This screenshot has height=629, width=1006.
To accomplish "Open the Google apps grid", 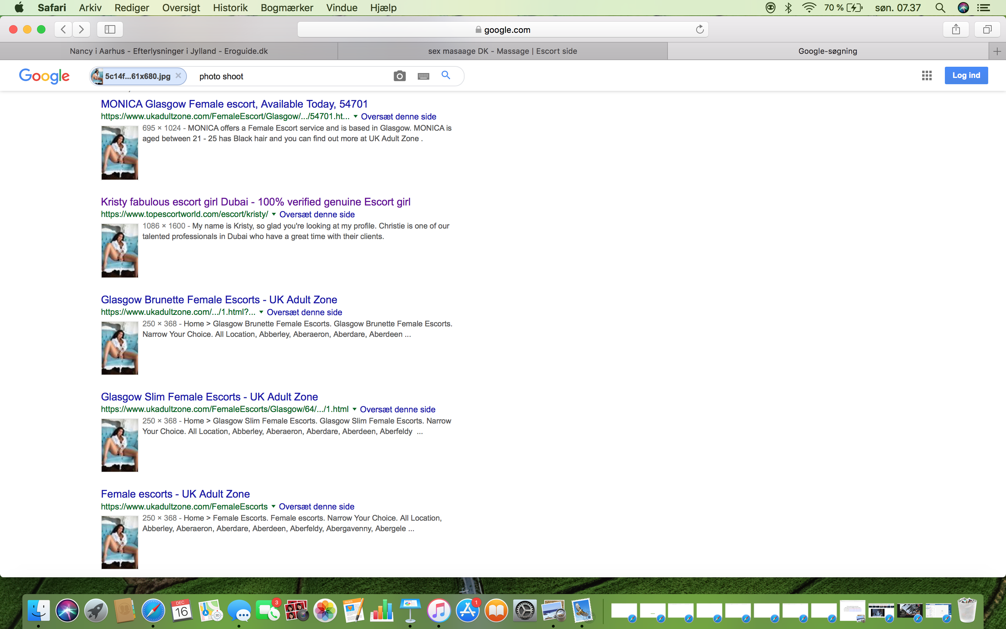I will [x=927, y=75].
